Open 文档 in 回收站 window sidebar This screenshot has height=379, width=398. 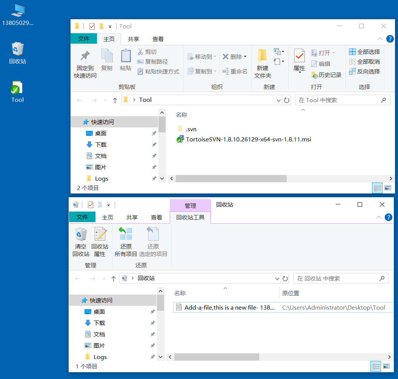99,335
